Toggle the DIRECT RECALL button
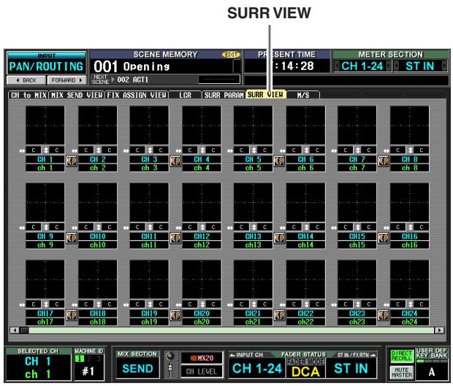This screenshot has width=453, height=386. [x=402, y=356]
